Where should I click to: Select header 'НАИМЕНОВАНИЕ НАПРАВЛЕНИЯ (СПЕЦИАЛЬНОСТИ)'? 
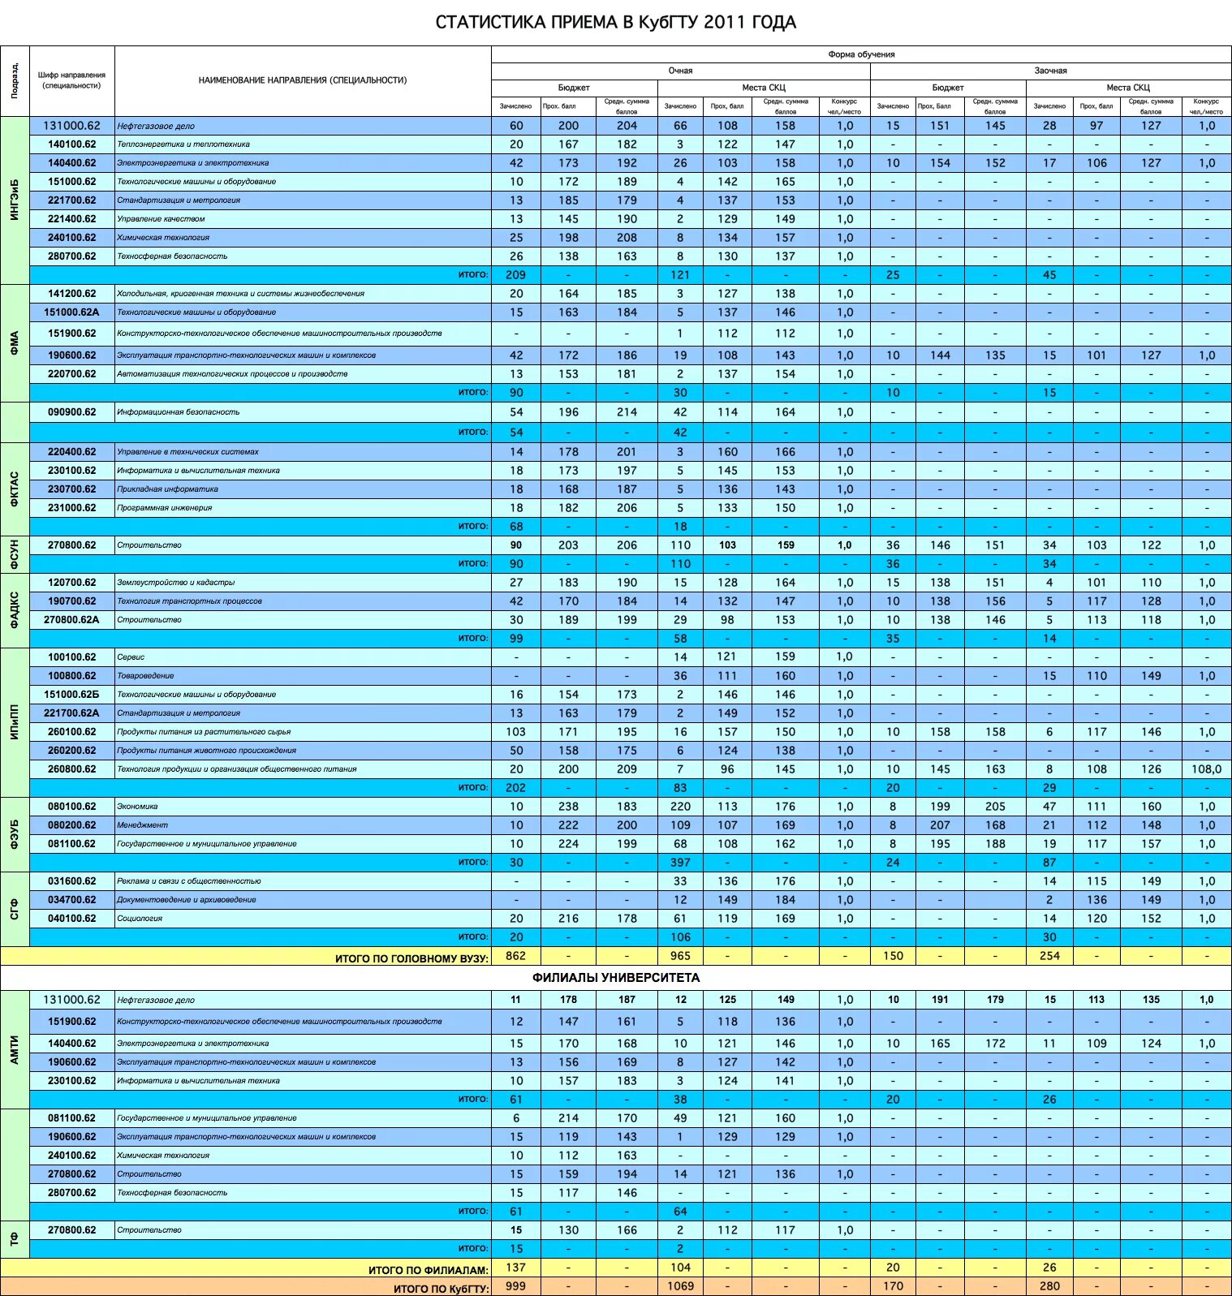(x=303, y=80)
